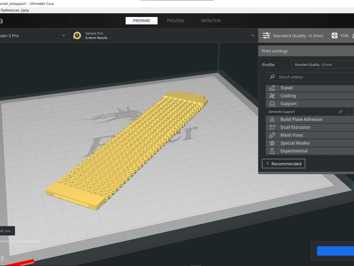
Task: Click the Recommended button
Action: pyautogui.click(x=283, y=164)
